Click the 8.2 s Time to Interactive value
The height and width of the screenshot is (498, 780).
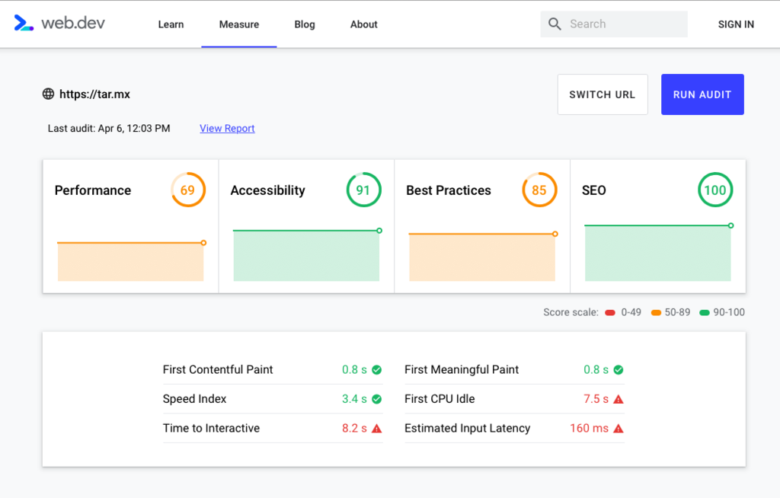coord(354,429)
